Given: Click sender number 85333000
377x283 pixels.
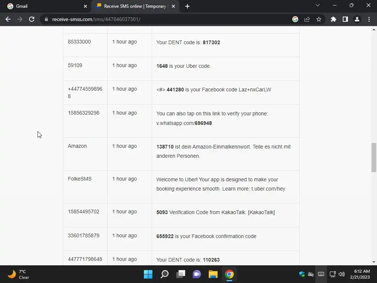Looking at the screenshot, I should click(80, 42).
